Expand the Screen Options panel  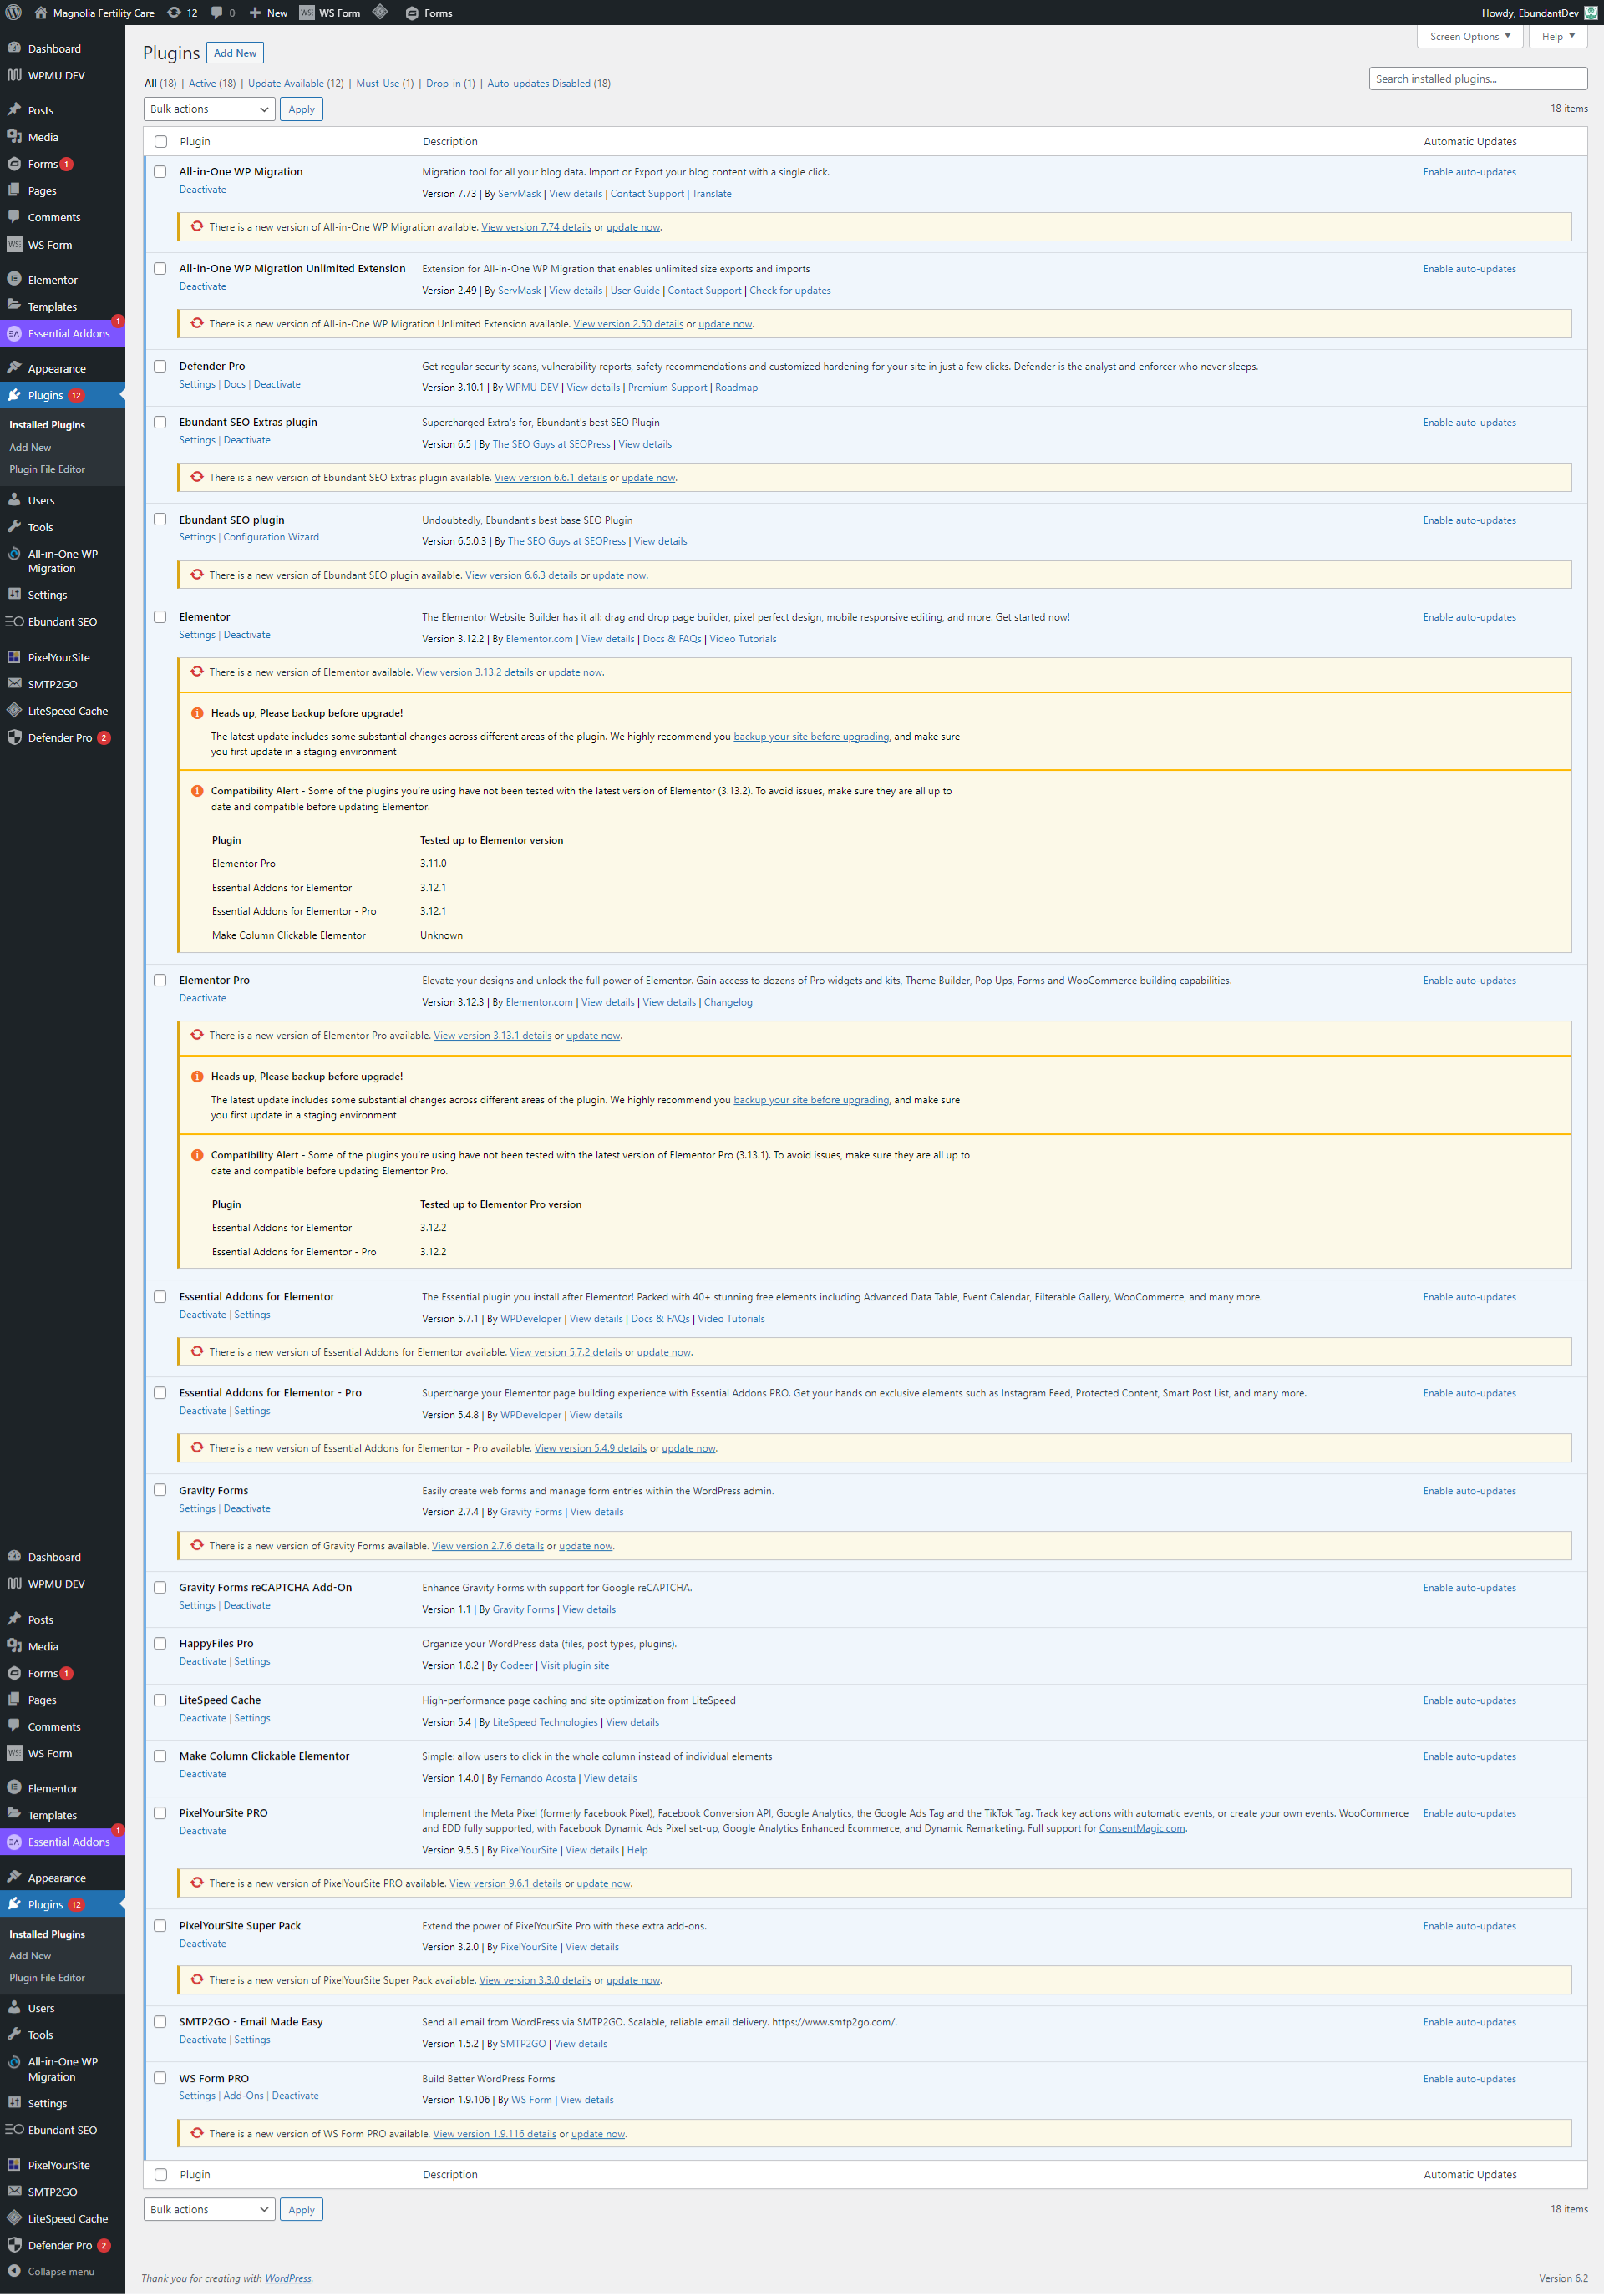(x=1469, y=37)
